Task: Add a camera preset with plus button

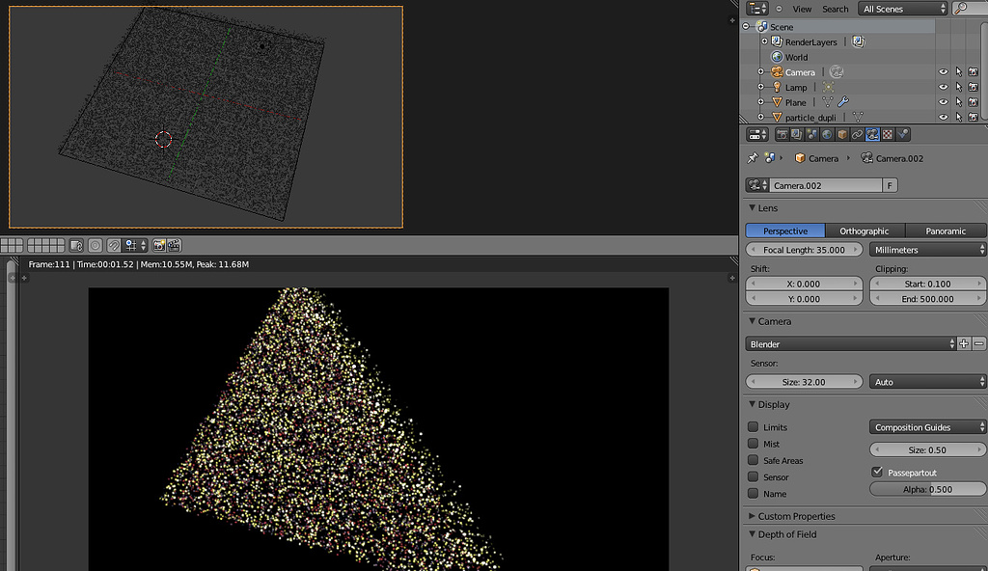Action: [x=964, y=343]
